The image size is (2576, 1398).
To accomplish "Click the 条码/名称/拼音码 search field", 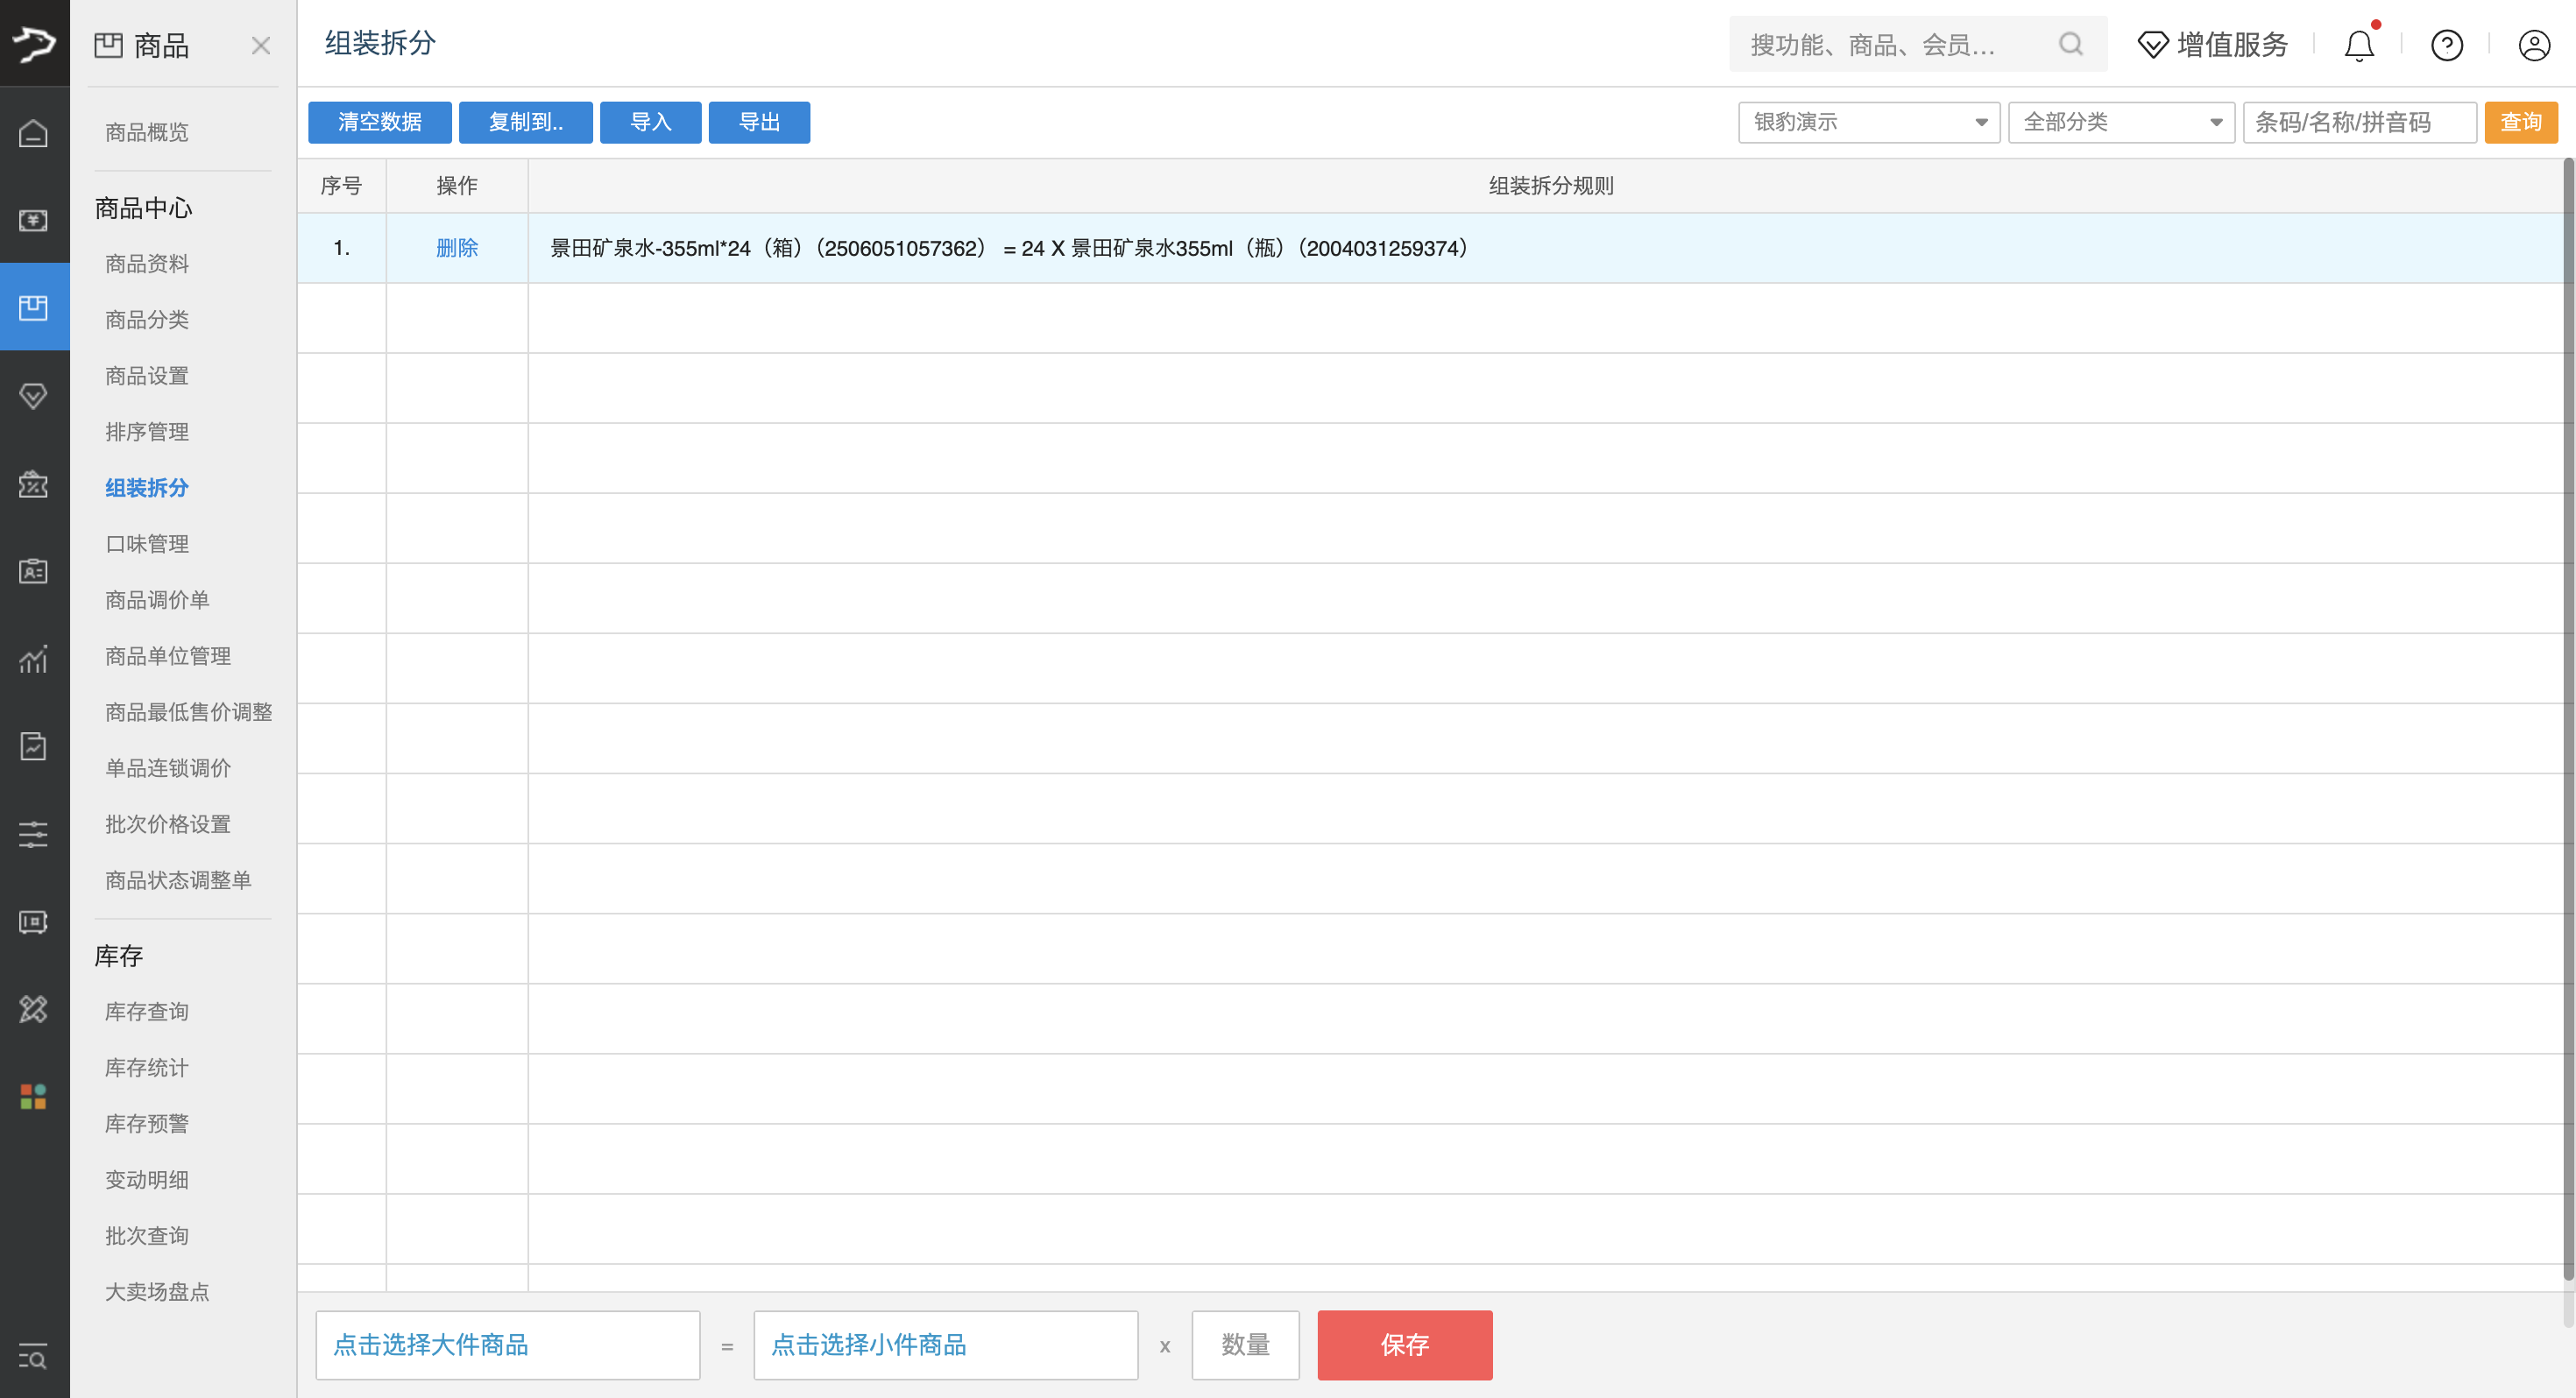I will click(2358, 122).
